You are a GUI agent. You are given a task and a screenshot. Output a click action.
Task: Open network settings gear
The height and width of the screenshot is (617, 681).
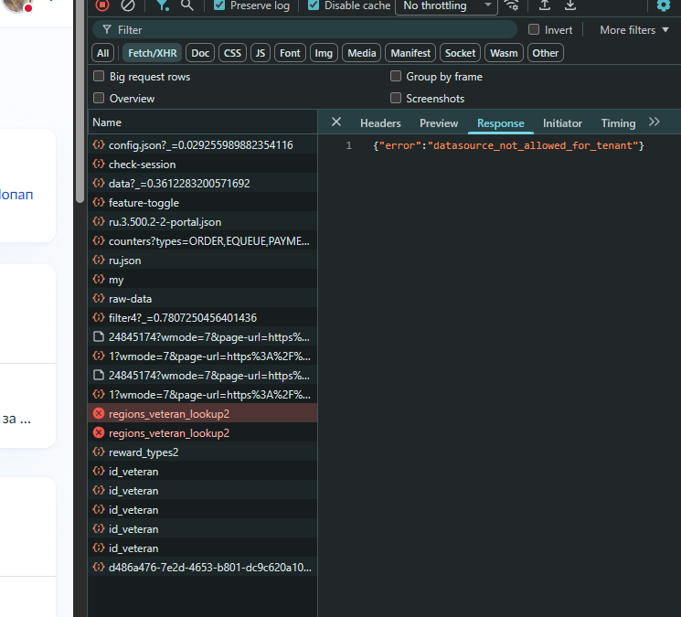pos(664,5)
